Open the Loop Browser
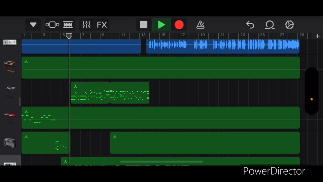This screenshot has width=323, height=182. tap(270, 25)
